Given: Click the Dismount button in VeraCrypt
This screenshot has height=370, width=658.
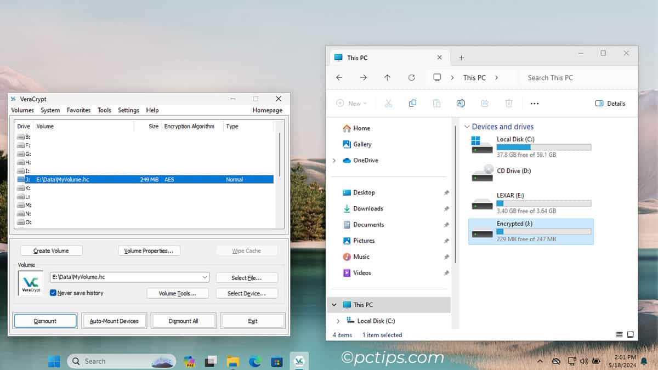Looking at the screenshot, I should [45, 320].
